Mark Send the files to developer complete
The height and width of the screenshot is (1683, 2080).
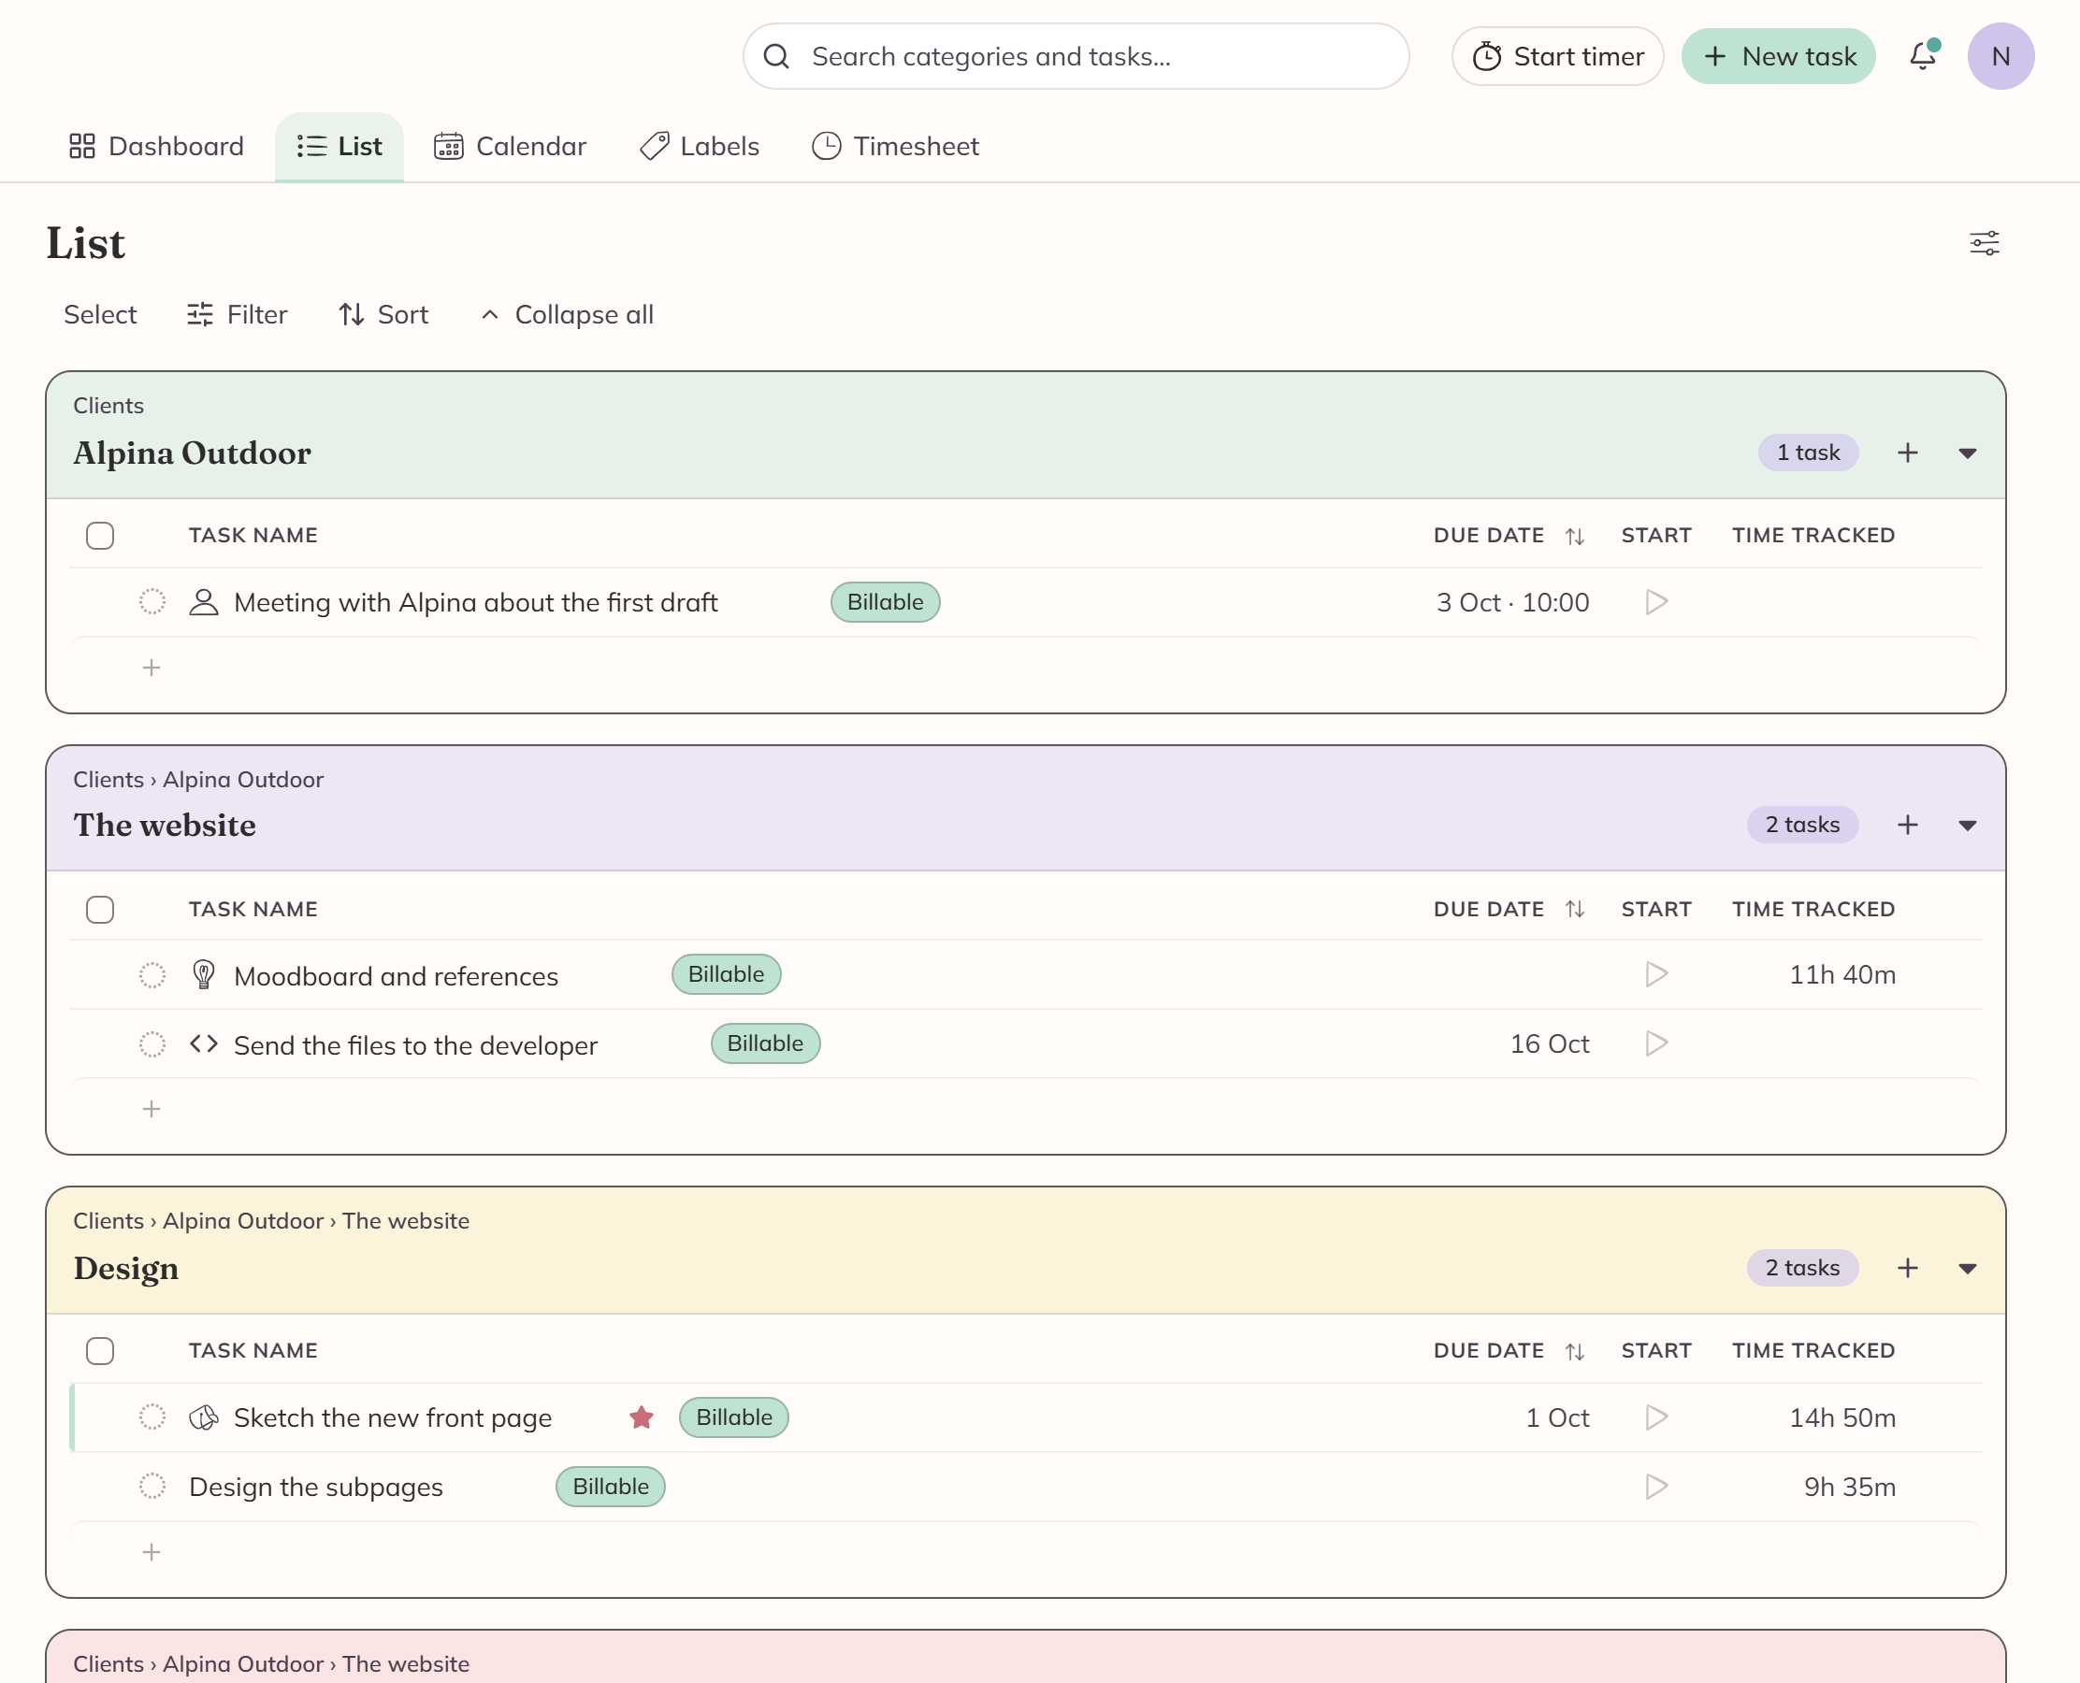[x=152, y=1044]
